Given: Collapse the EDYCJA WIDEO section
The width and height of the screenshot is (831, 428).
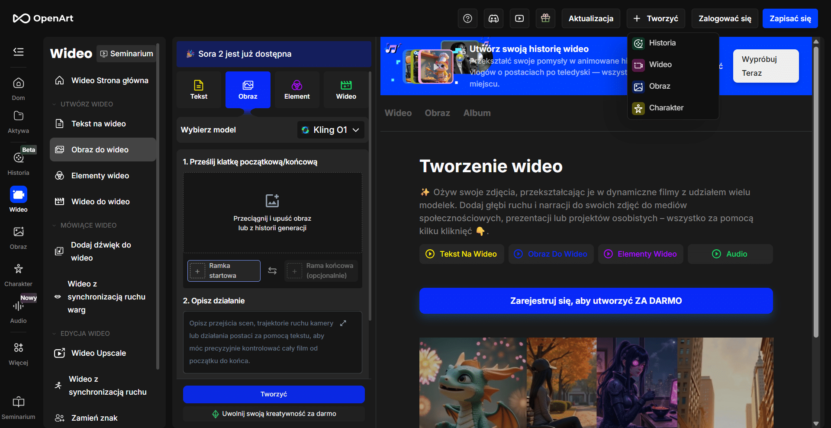Looking at the screenshot, I should click(x=54, y=334).
